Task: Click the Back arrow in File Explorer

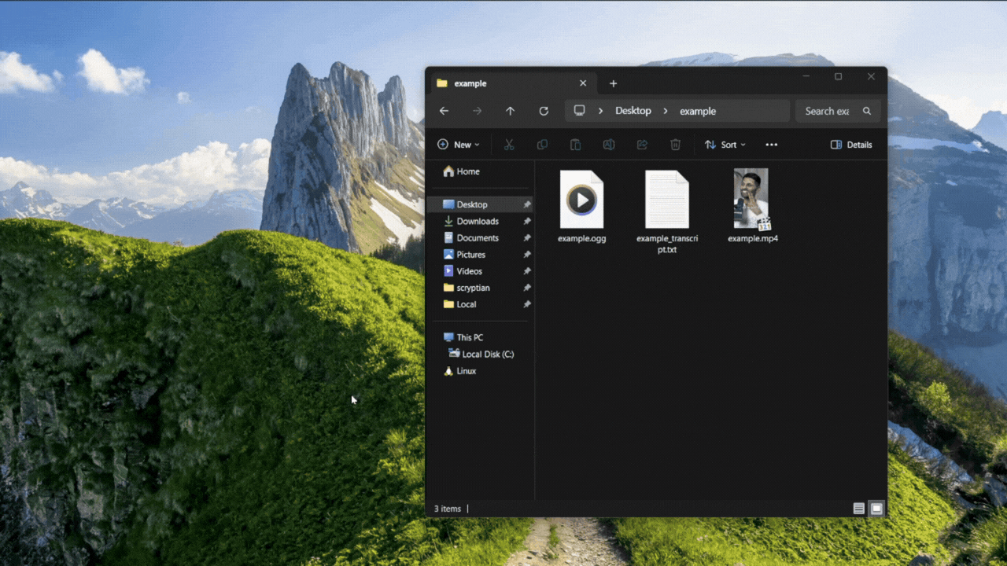Action: (x=444, y=111)
